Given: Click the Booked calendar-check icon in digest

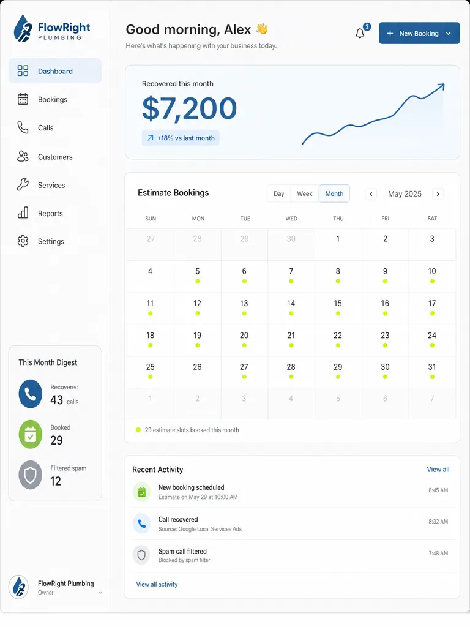Looking at the screenshot, I should [31, 434].
